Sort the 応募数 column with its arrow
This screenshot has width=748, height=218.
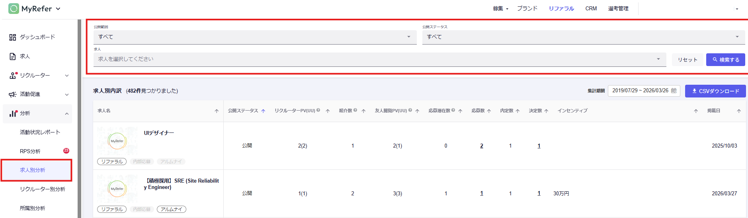489,111
